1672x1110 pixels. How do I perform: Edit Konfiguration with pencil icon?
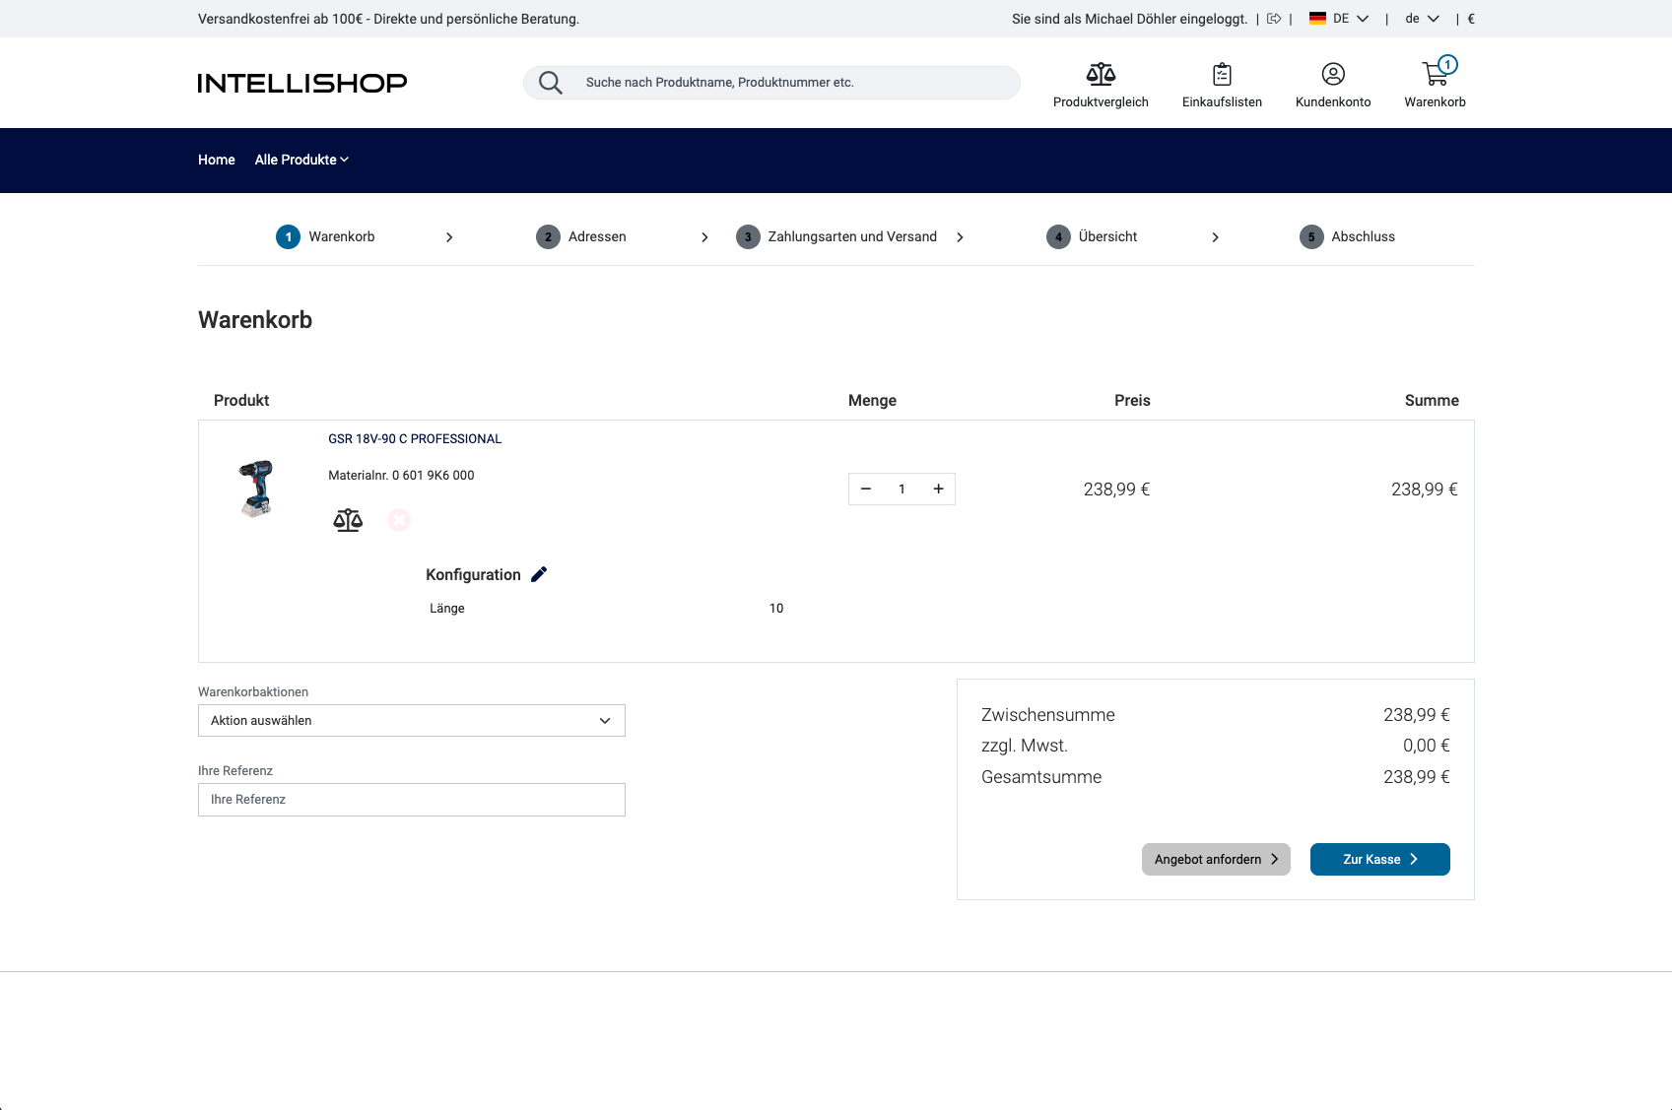(539, 574)
